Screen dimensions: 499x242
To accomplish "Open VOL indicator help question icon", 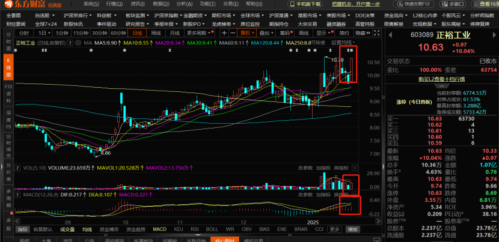I will 17,168.
